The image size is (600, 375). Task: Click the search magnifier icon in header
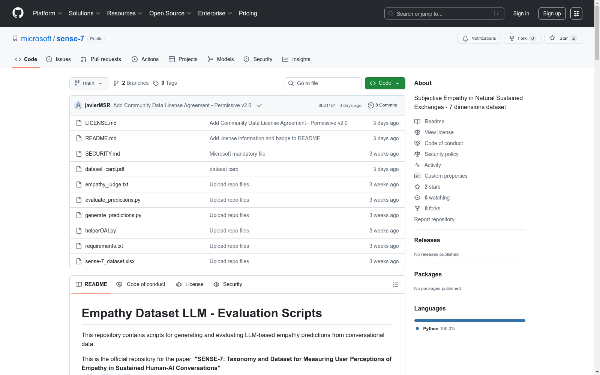coord(391,13)
